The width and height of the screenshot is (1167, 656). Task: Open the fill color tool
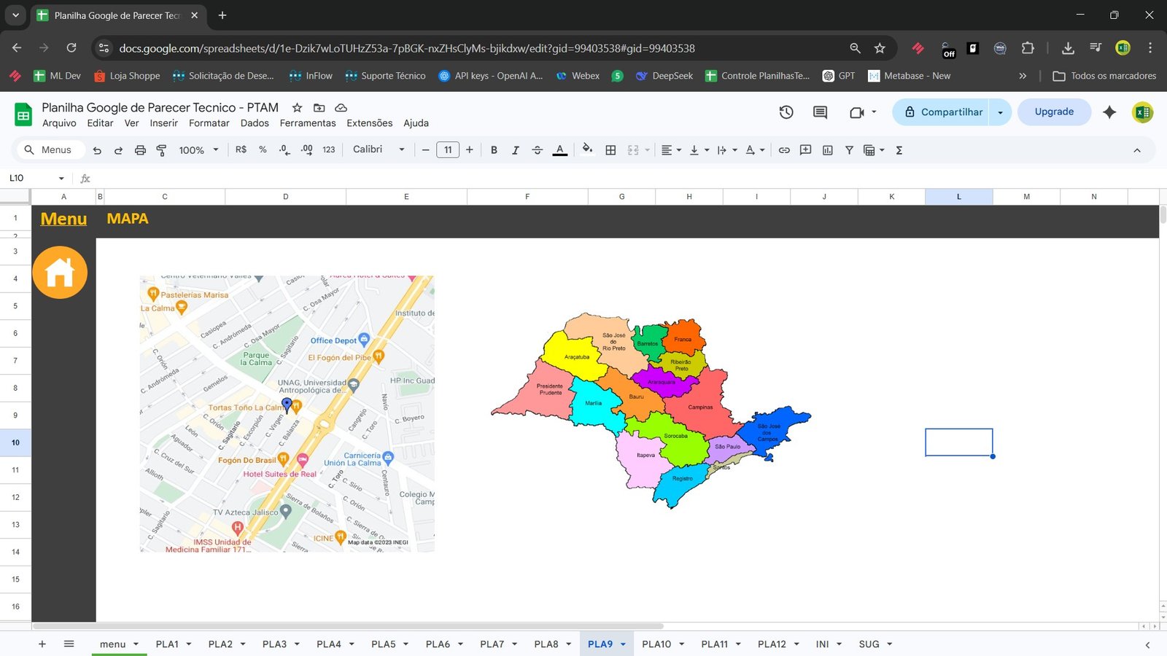587,150
